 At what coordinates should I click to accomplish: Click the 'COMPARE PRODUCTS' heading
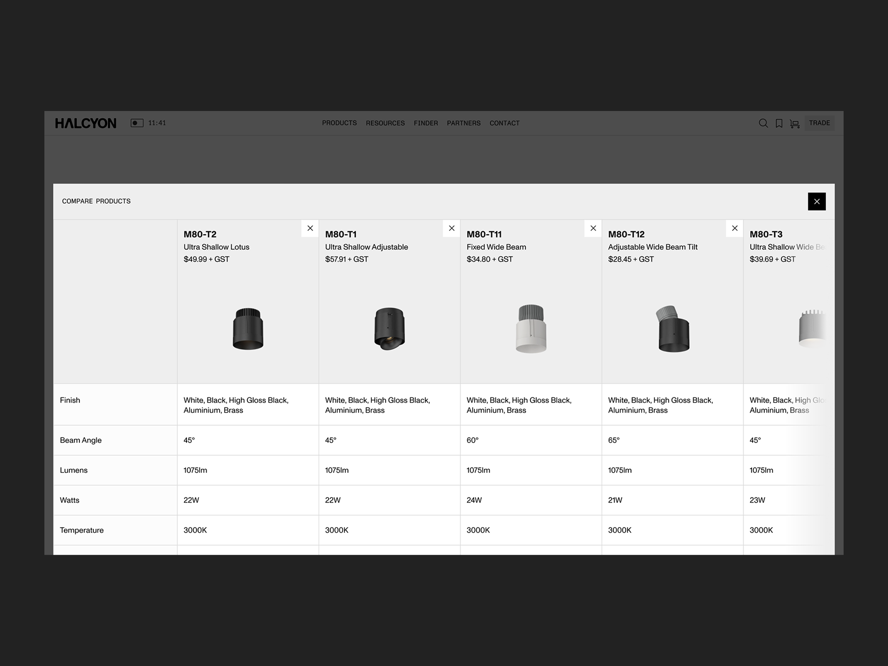97,201
